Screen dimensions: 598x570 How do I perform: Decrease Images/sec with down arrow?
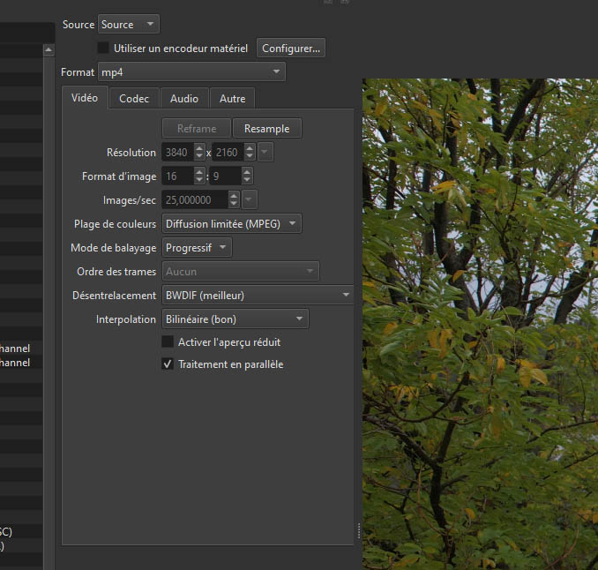tap(234, 204)
